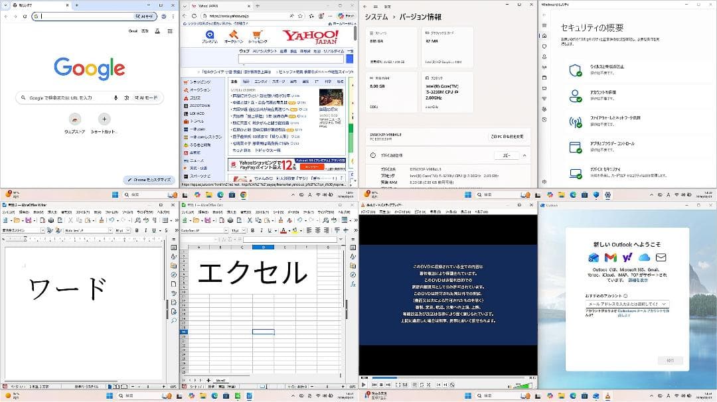Click the Gmail icon on Outlook welcome screen
Screen dimensions: 717x402
[611, 257]
